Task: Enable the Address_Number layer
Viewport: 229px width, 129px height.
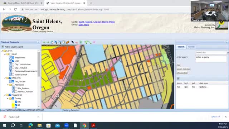Action: click(x=16, y=92)
